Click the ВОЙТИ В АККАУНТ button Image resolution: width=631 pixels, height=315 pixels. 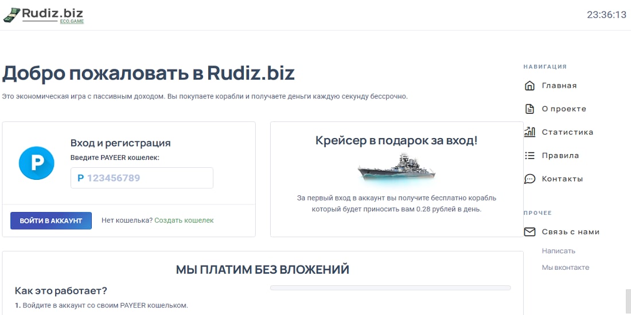click(x=51, y=220)
